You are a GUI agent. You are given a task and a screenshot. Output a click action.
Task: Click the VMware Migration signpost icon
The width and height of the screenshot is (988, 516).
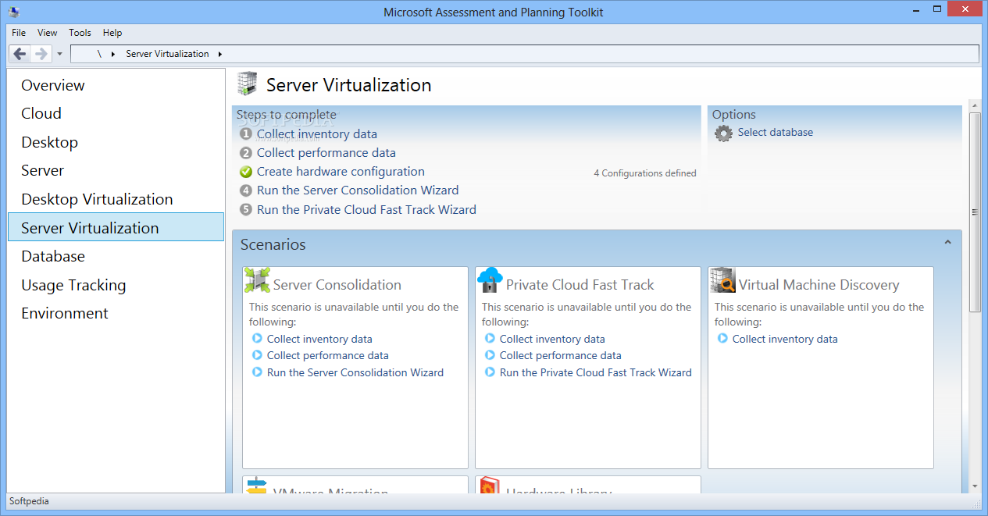click(x=257, y=486)
